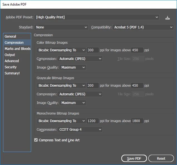The height and width of the screenshot is (165, 177).
Task: Click the save preset icon
Action: [168, 18]
